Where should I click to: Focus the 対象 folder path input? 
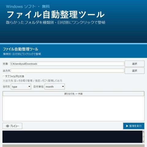(67, 64)
